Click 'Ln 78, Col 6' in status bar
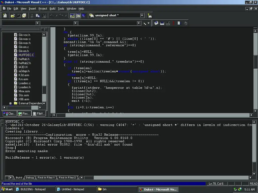 pos(216,184)
